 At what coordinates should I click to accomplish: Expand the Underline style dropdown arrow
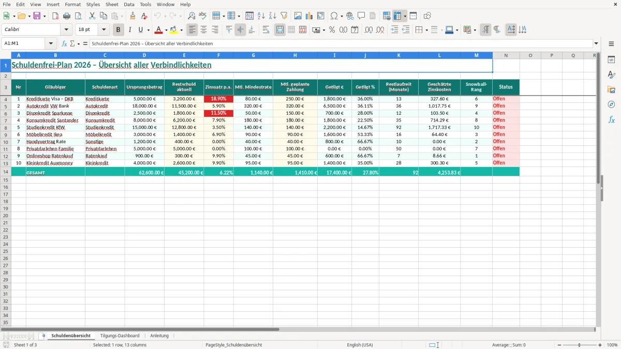tap(149, 30)
